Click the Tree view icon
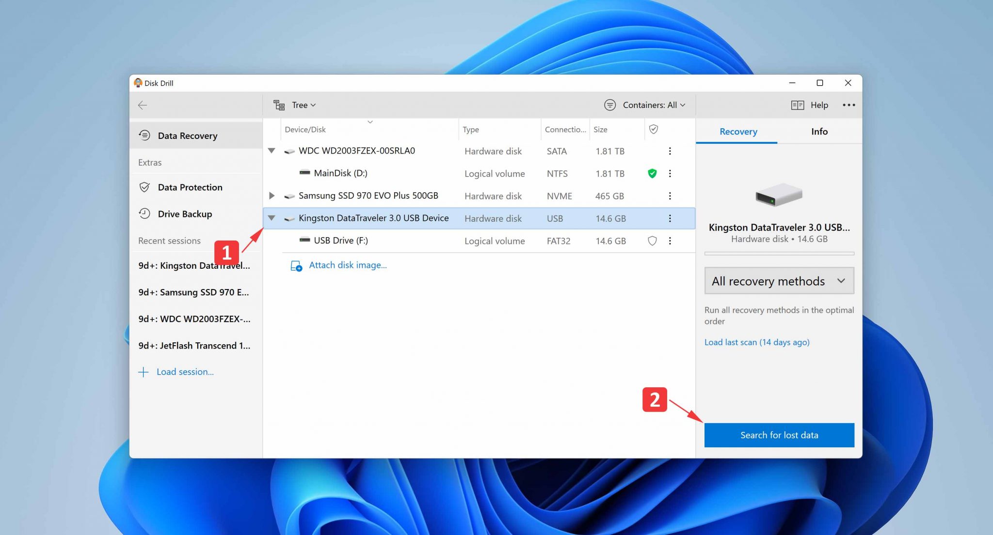 [279, 105]
